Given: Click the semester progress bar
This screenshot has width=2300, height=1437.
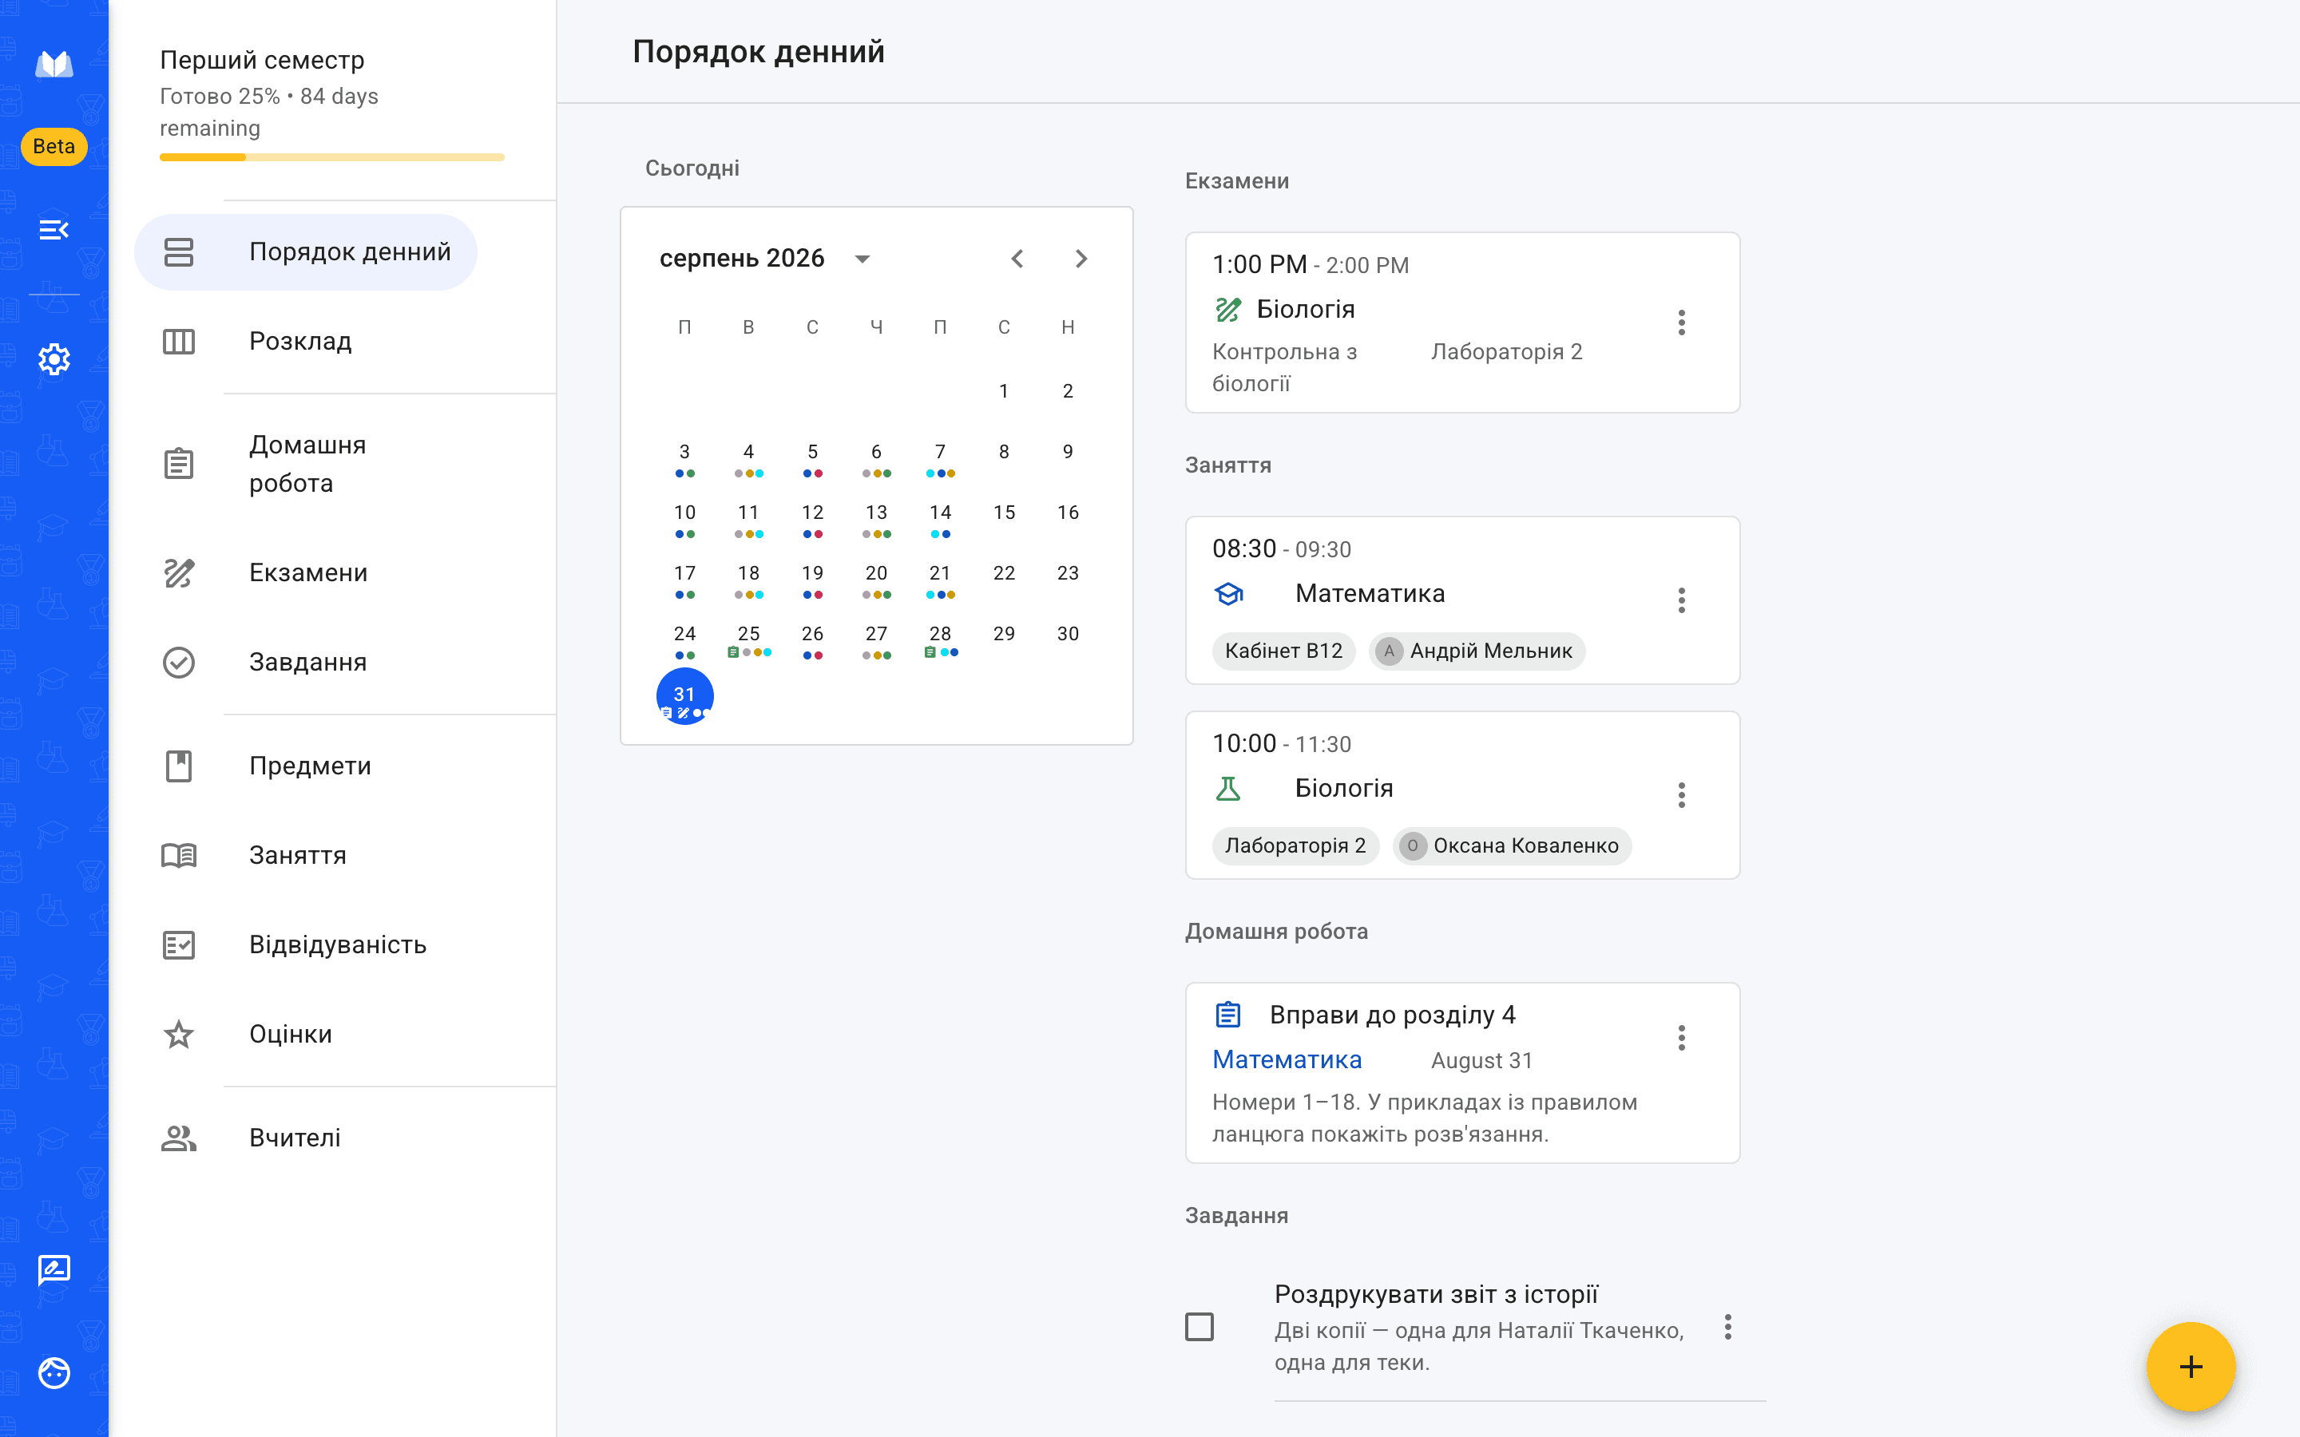Looking at the screenshot, I should pos(331,158).
